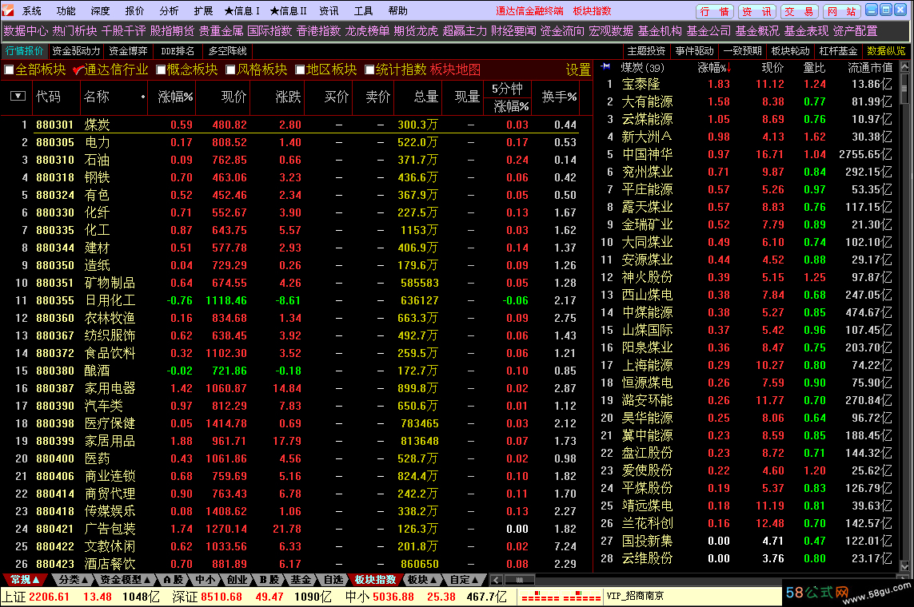The image size is (914, 607).
Task: Click the maximize window icon
Action: tap(885, 10)
